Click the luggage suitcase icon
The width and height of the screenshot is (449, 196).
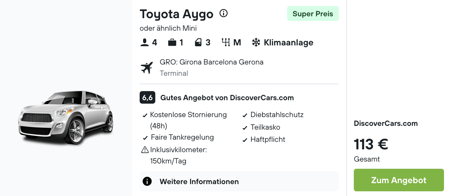(172, 43)
